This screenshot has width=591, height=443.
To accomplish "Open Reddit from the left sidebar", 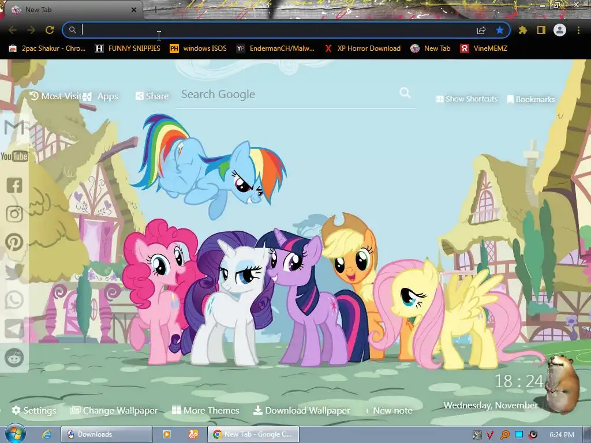I will pos(14,358).
